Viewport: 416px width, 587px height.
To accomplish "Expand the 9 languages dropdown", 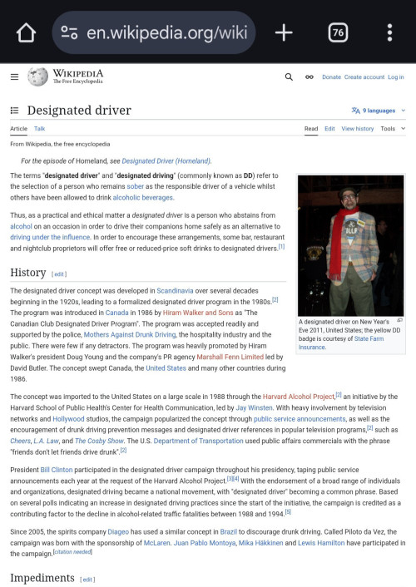I will tap(379, 111).
